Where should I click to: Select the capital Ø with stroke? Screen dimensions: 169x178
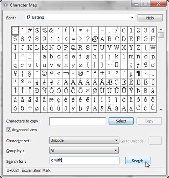tap(95, 91)
